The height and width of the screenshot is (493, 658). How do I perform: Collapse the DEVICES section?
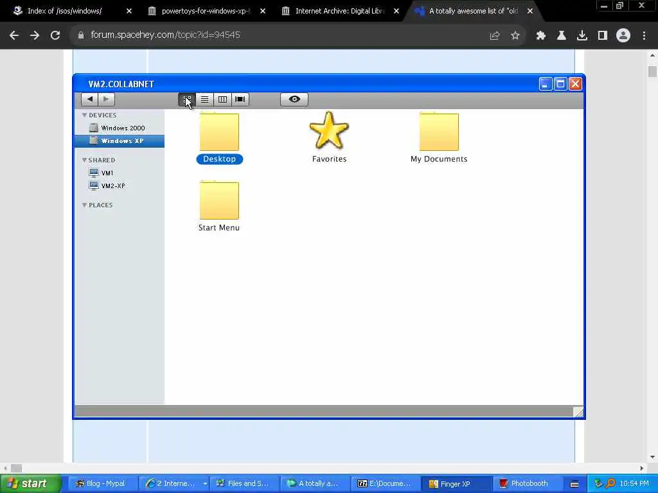pos(84,115)
